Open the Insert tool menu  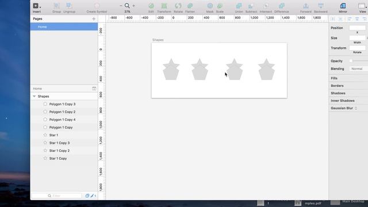click(36, 6)
